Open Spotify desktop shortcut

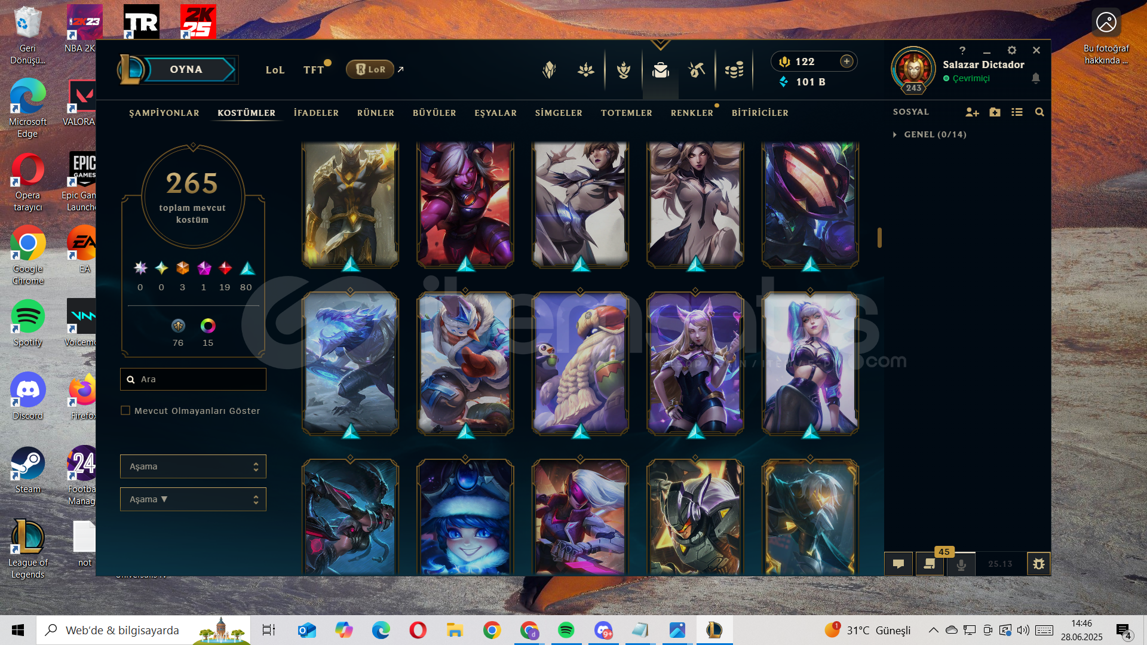[x=27, y=323]
